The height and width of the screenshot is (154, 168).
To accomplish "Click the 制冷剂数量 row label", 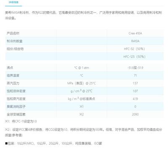I will (15, 41).
